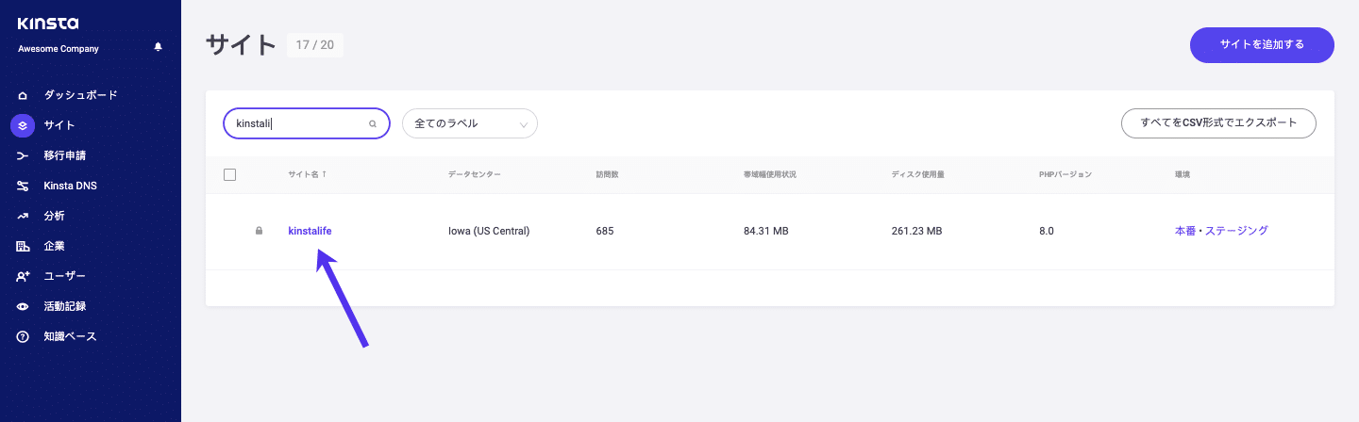Click the search magnifier icon

tap(373, 123)
